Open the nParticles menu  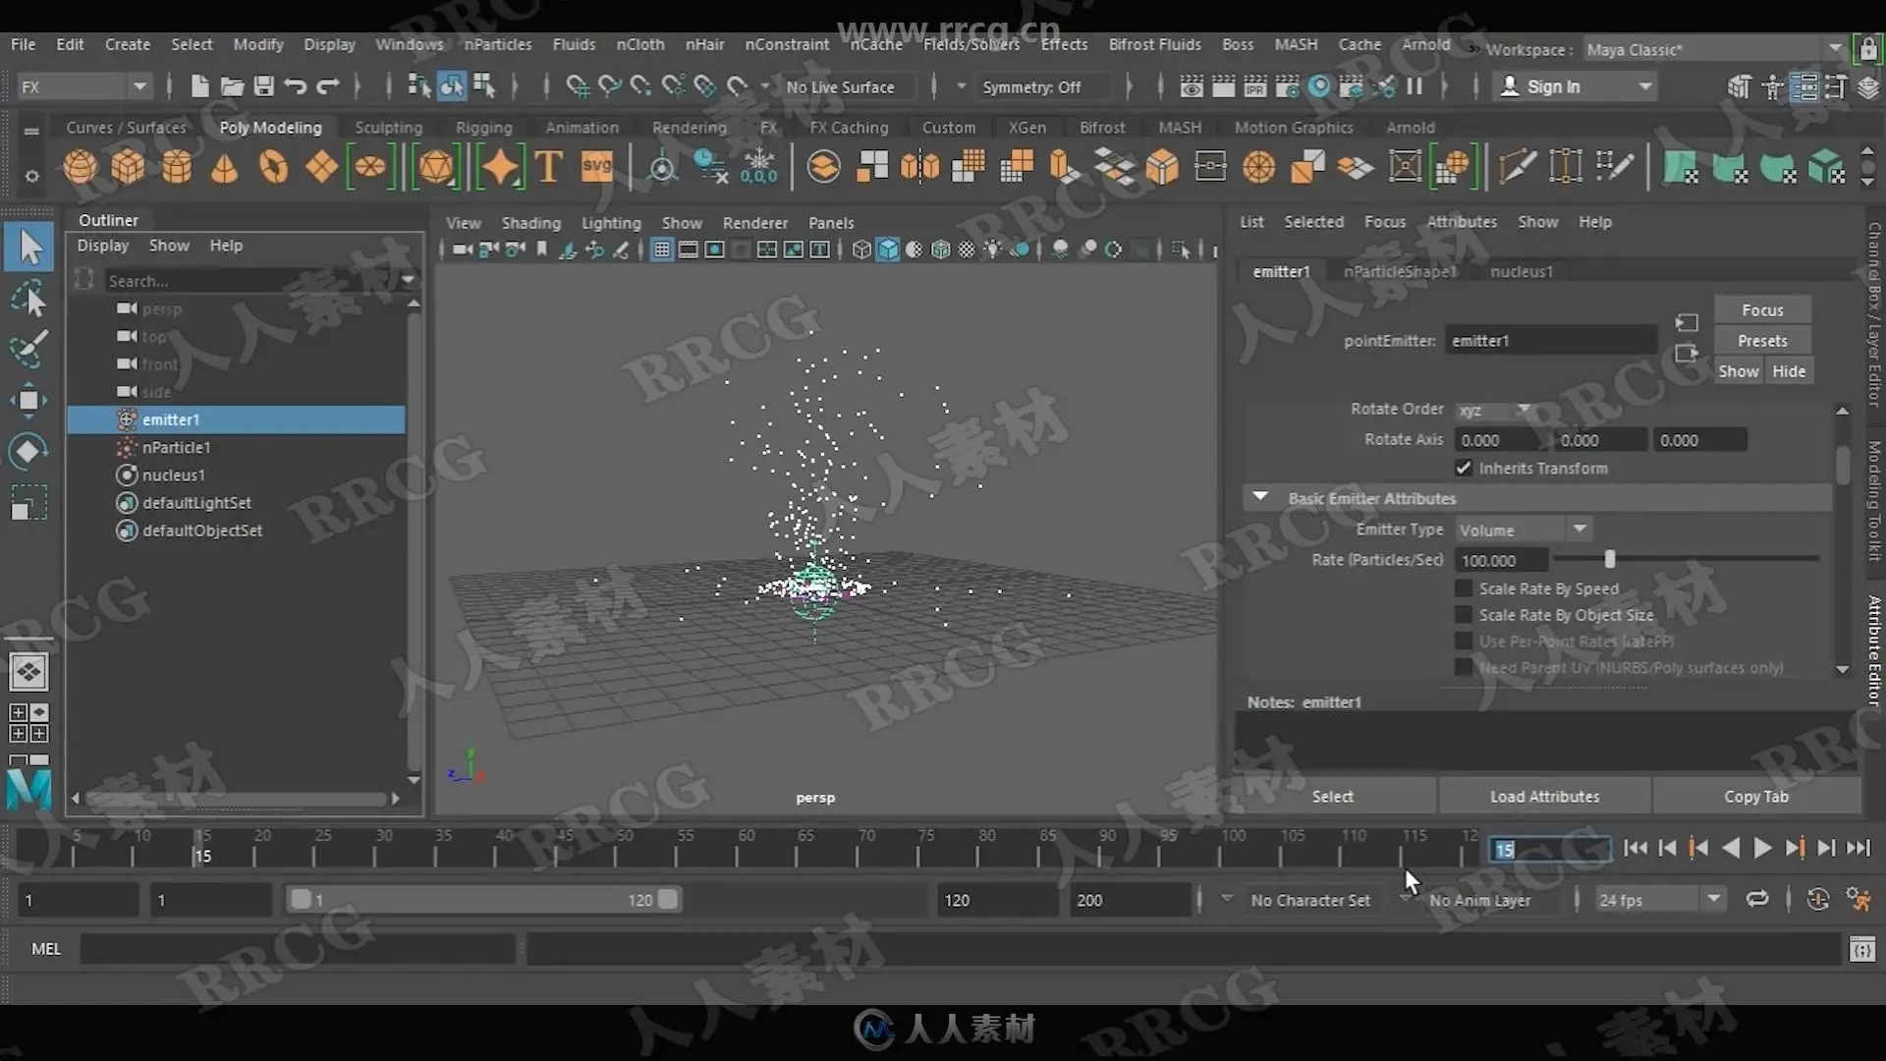[x=497, y=44]
